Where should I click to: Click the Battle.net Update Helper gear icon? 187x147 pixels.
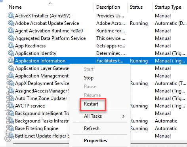pyautogui.click(x=11, y=136)
